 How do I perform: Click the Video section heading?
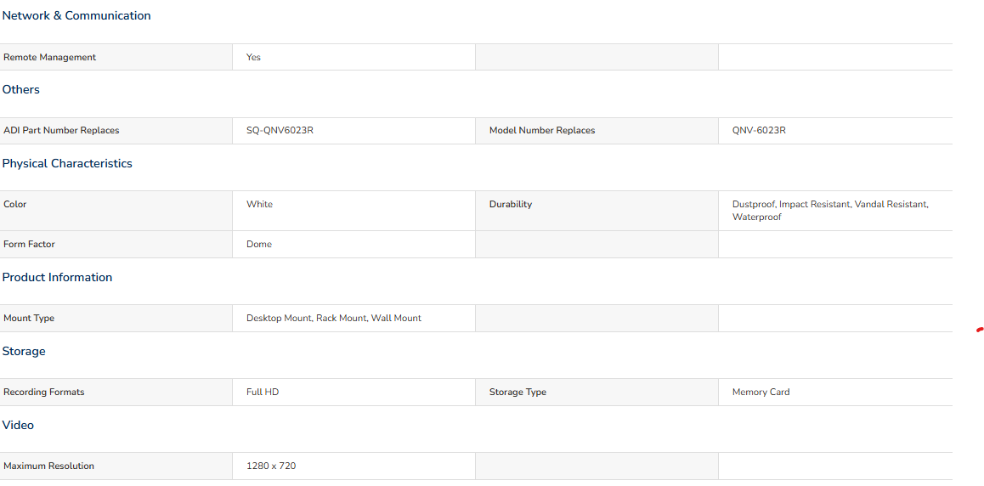(x=18, y=425)
